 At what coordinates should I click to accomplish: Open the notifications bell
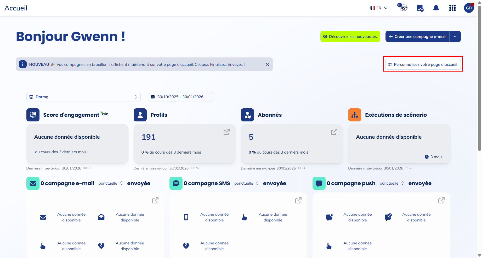point(436,8)
